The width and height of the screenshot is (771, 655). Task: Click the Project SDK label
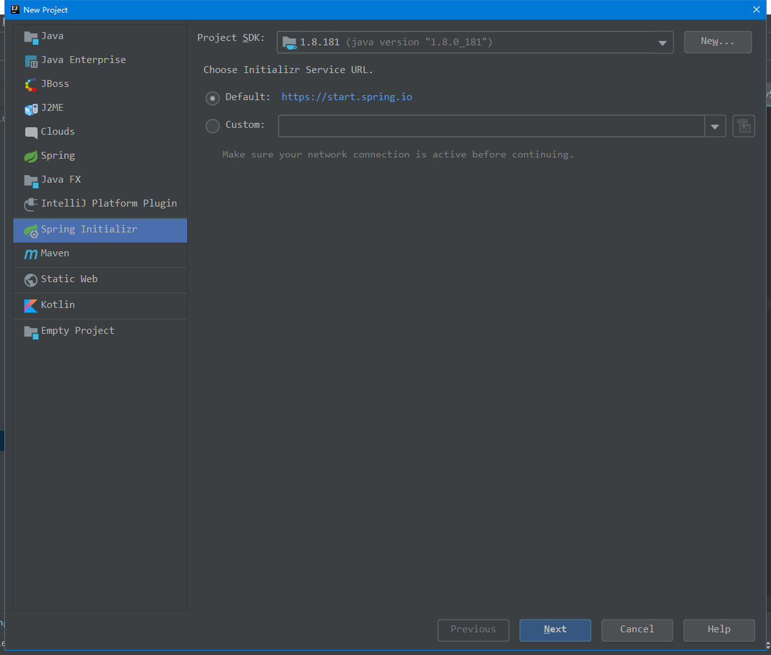pos(231,38)
